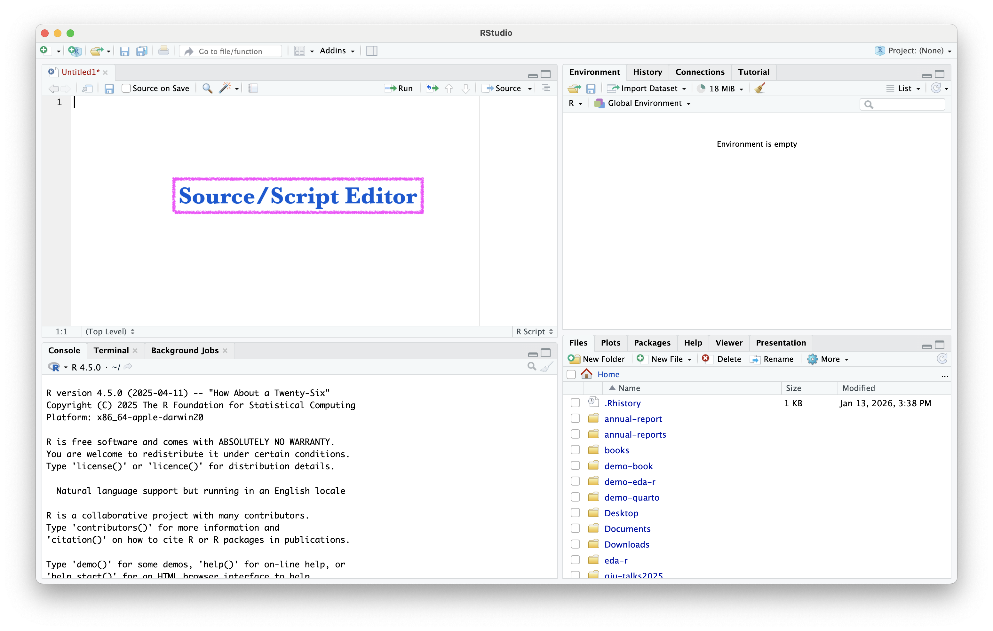Open the code tools magic wand

[225, 88]
